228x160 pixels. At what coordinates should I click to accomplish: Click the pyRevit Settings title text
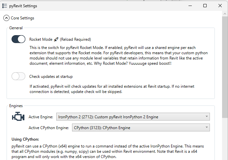coord(23,6)
